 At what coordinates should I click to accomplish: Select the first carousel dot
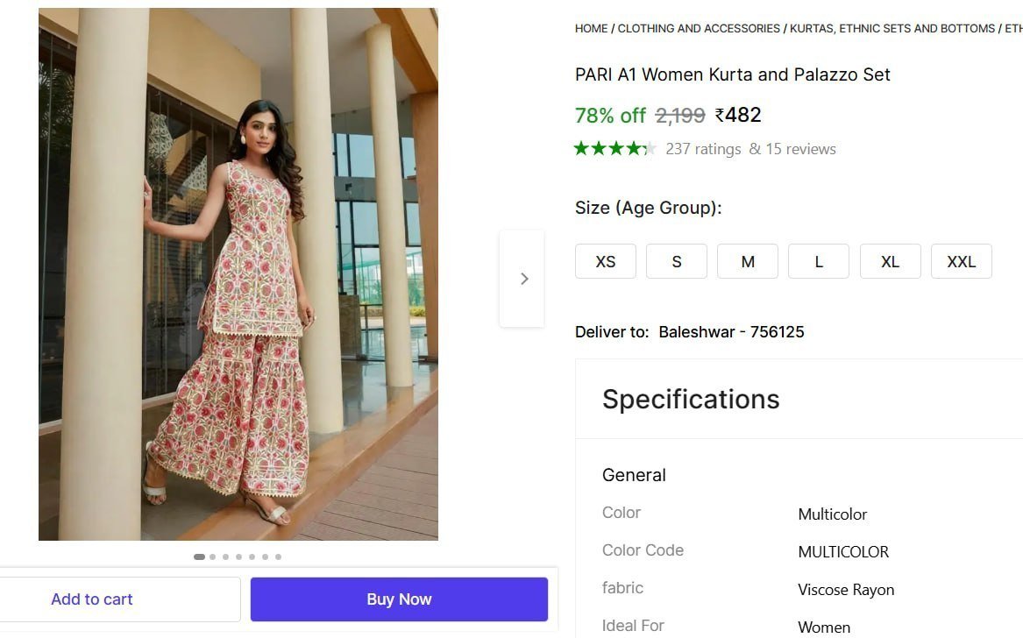199,556
